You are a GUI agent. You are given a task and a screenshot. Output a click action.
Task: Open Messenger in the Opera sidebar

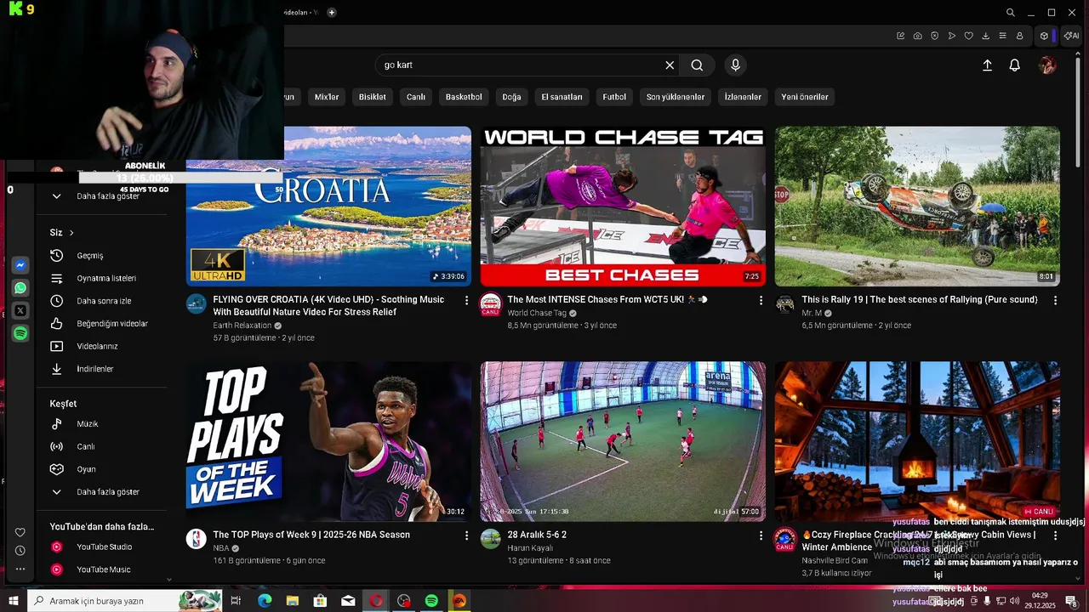pos(20,265)
